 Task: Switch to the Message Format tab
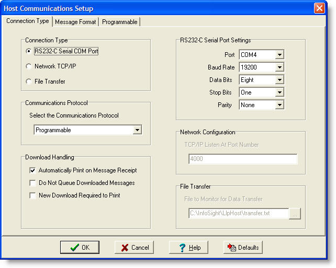[75, 22]
